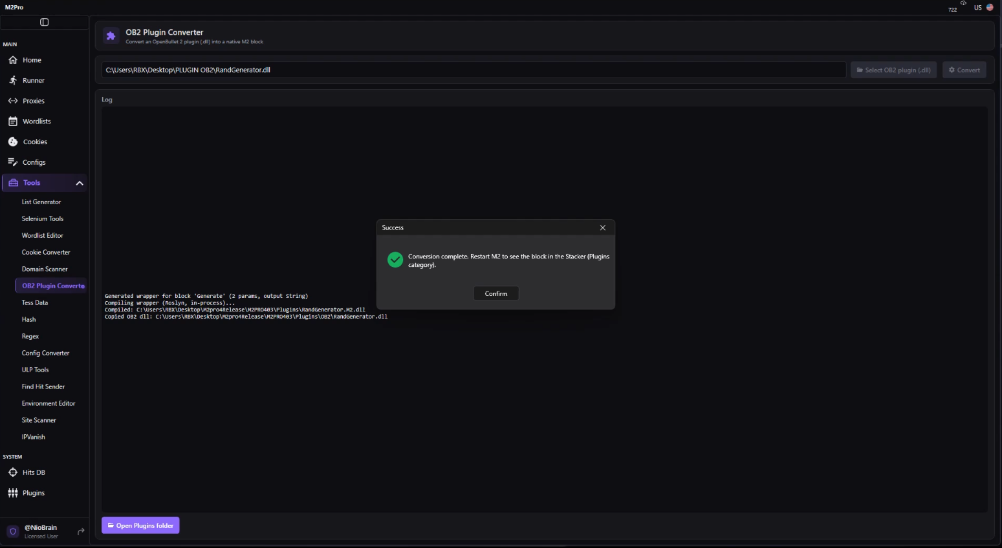Open Domain Scanner tool
Screen dimensions: 1002x548
(x=45, y=269)
